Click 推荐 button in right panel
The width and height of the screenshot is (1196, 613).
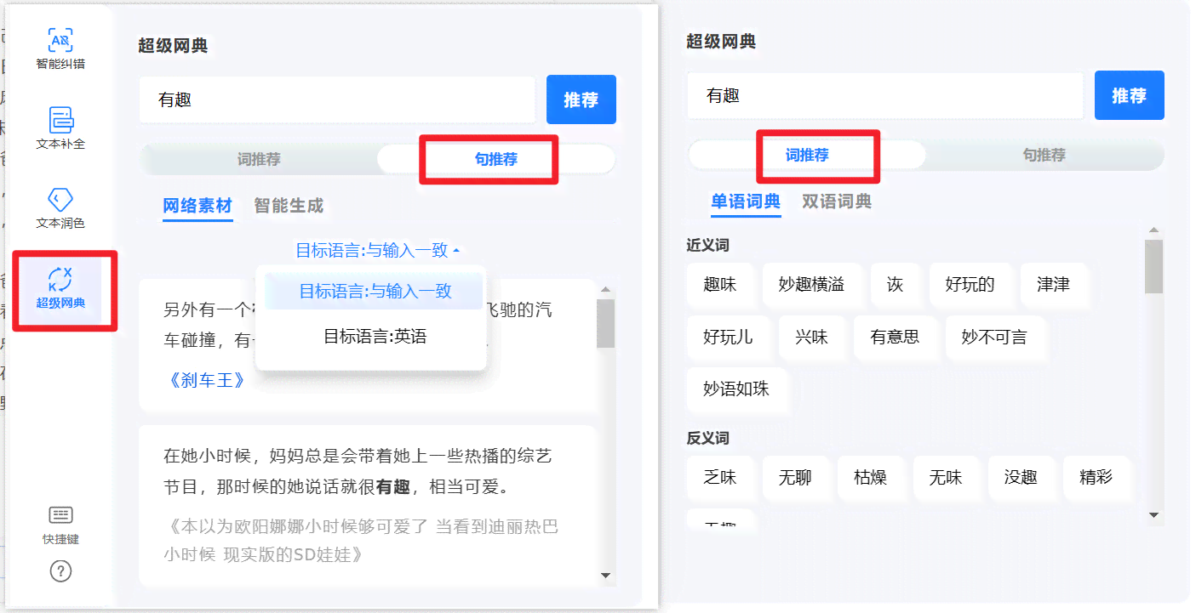pos(1130,95)
